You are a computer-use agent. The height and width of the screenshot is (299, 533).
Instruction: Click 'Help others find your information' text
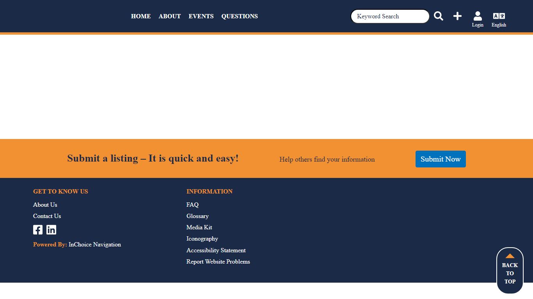327,159
